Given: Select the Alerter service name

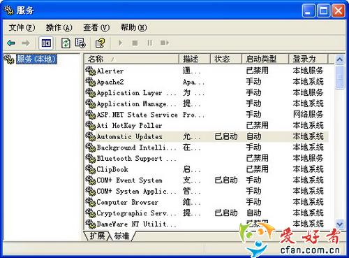Looking at the screenshot, I should coord(110,71).
